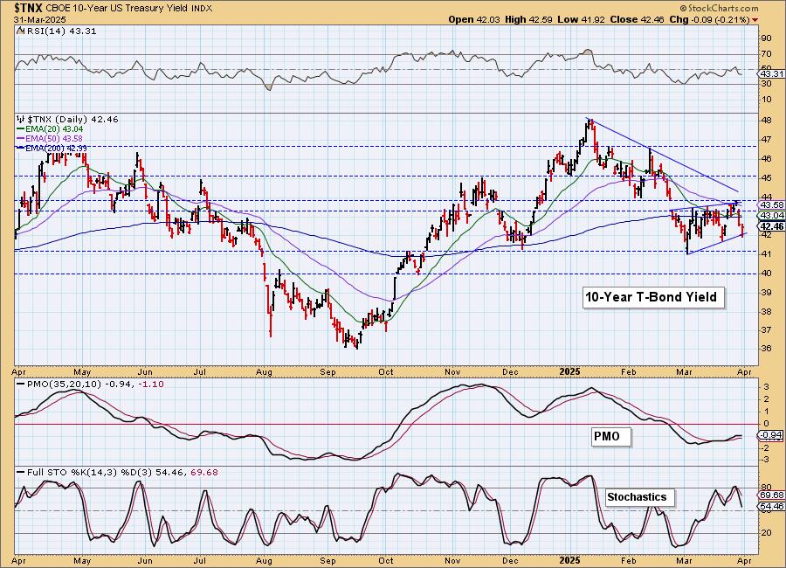This screenshot has height=568, width=786.
Task: Click the EMA(200) 42.99 legend text
Action: (x=56, y=148)
